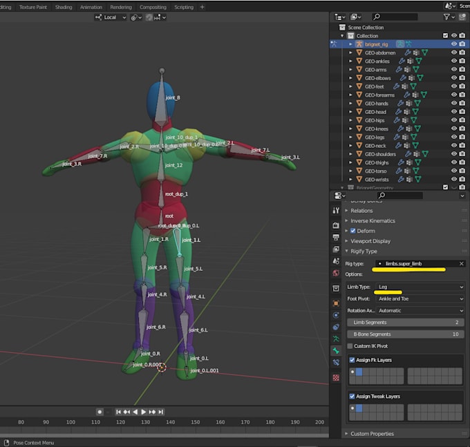This screenshot has width=470, height=447.
Task: Switch to Rendering workspace tab
Action: pos(121,7)
